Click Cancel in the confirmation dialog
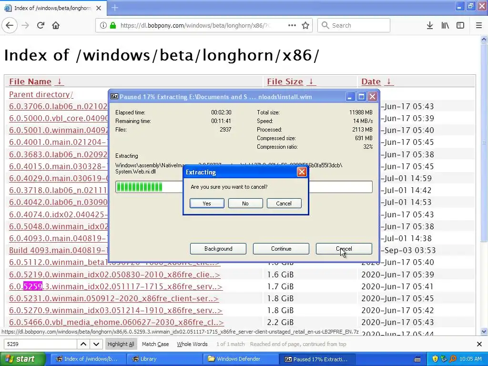This screenshot has width=488, height=366. click(x=284, y=203)
